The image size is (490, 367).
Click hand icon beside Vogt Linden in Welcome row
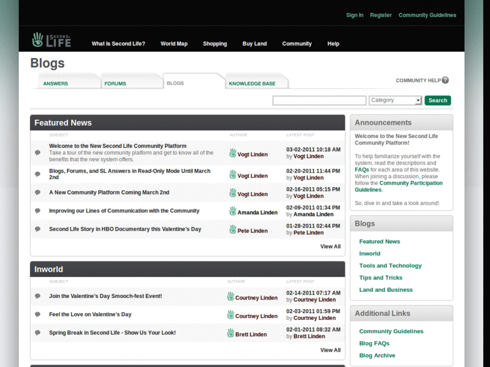233,154
